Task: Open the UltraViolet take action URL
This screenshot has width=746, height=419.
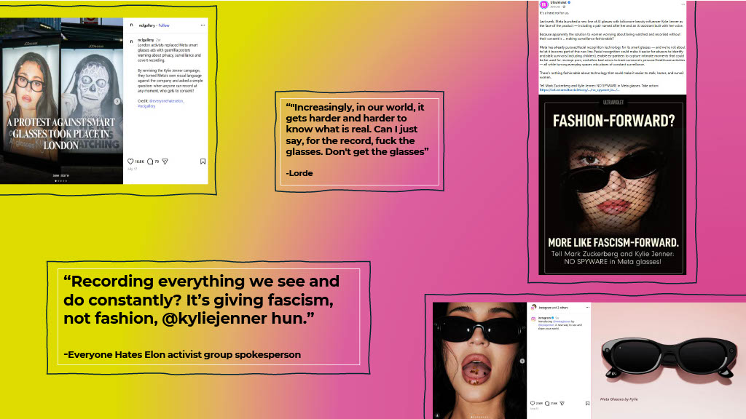Action: 579,89
